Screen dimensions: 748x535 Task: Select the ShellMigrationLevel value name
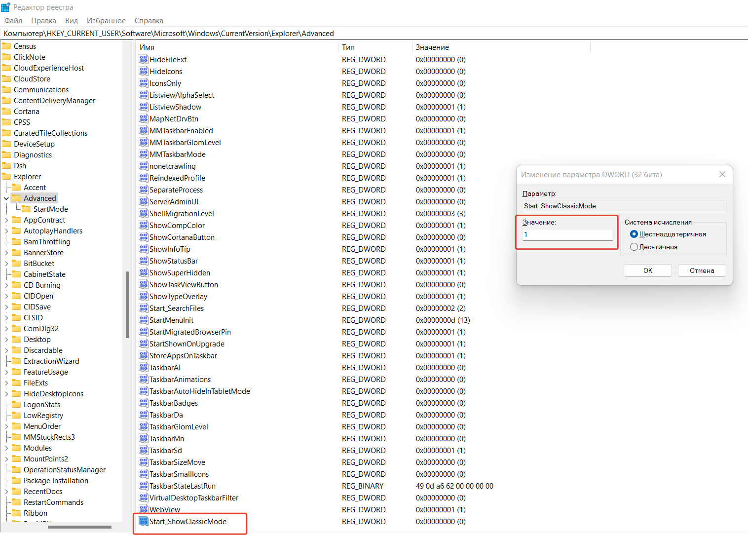(x=182, y=213)
